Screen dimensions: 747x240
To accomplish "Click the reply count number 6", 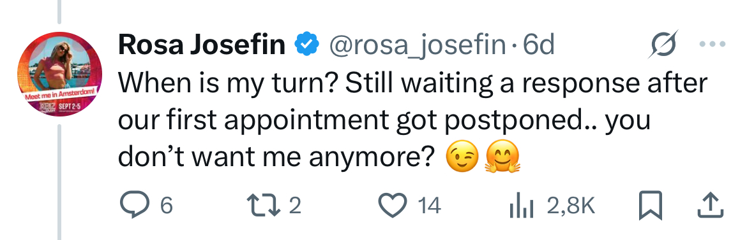I will pyautogui.click(x=166, y=206).
